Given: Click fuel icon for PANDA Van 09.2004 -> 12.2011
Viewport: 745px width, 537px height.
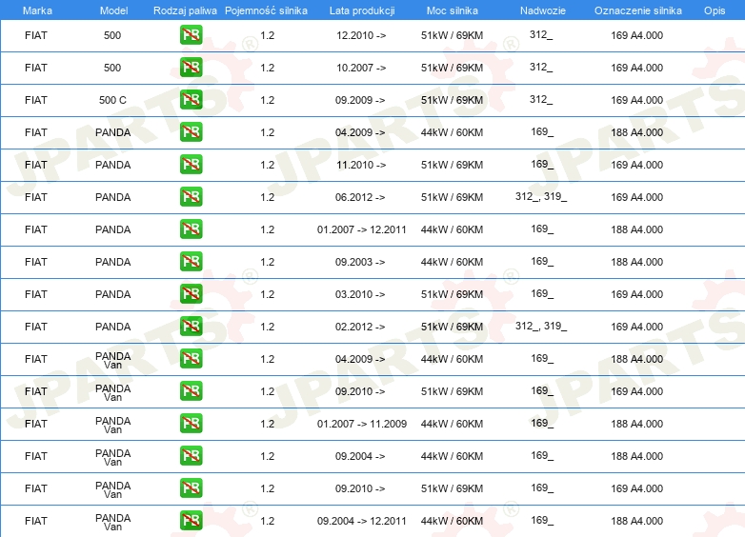Looking at the screenshot, I should click(x=191, y=521).
